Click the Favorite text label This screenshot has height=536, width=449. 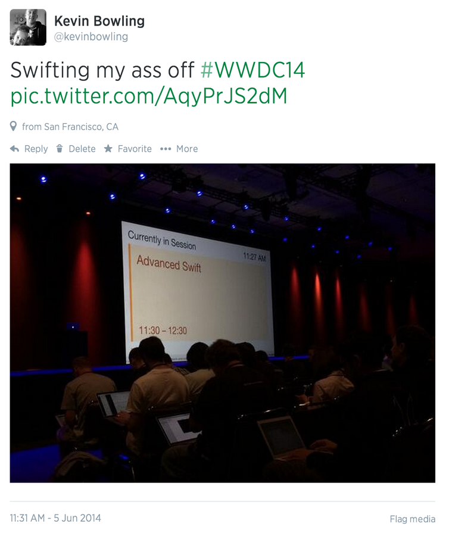pyautogui.click(x=135, y=149)
